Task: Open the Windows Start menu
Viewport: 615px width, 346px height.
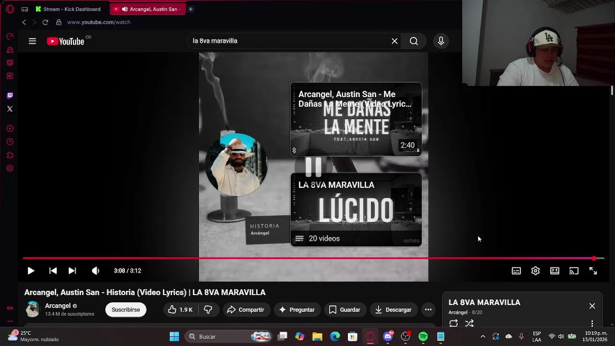Action: tap(174, 337)
